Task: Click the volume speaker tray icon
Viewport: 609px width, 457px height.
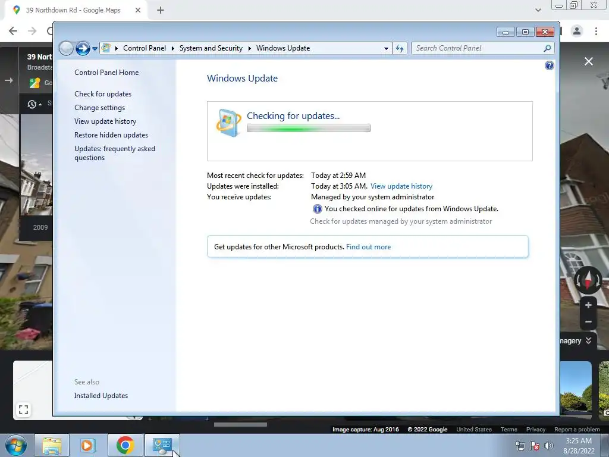Action: 549,446
